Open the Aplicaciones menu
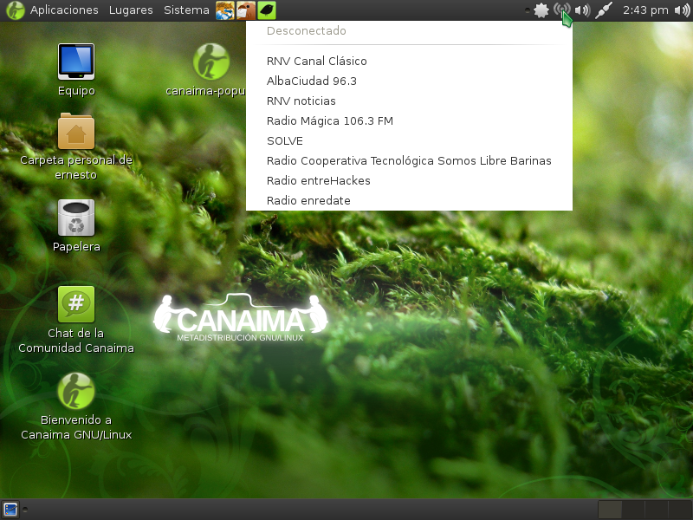This screenshot has height=520, width=693. click(64, 10)
